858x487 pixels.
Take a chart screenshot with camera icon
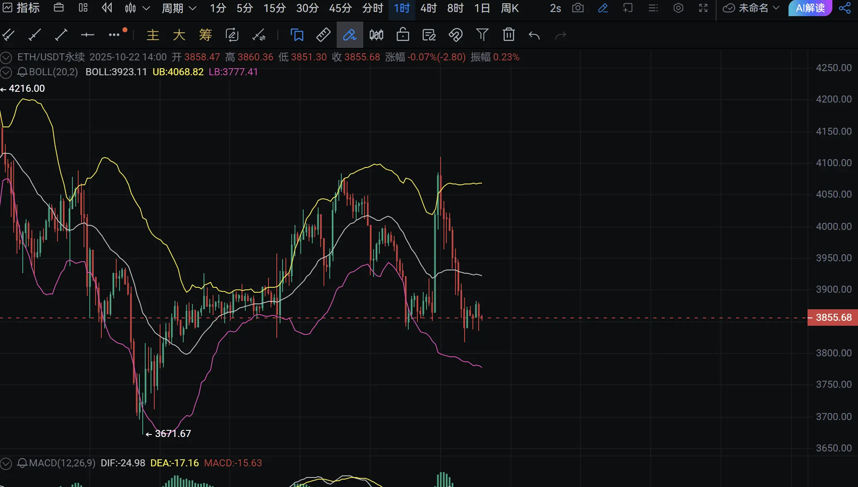[578, 8]
